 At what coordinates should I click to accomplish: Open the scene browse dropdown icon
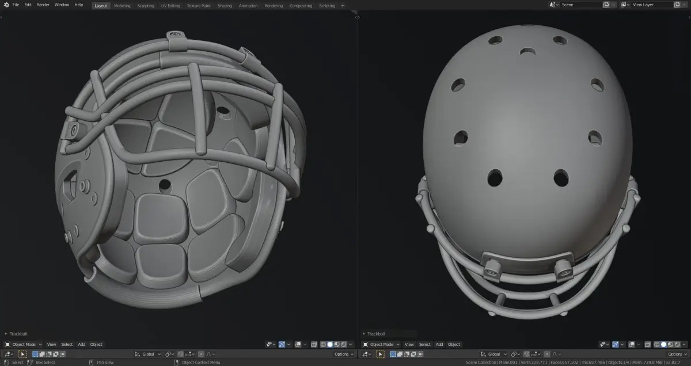[x=554, y=5]
